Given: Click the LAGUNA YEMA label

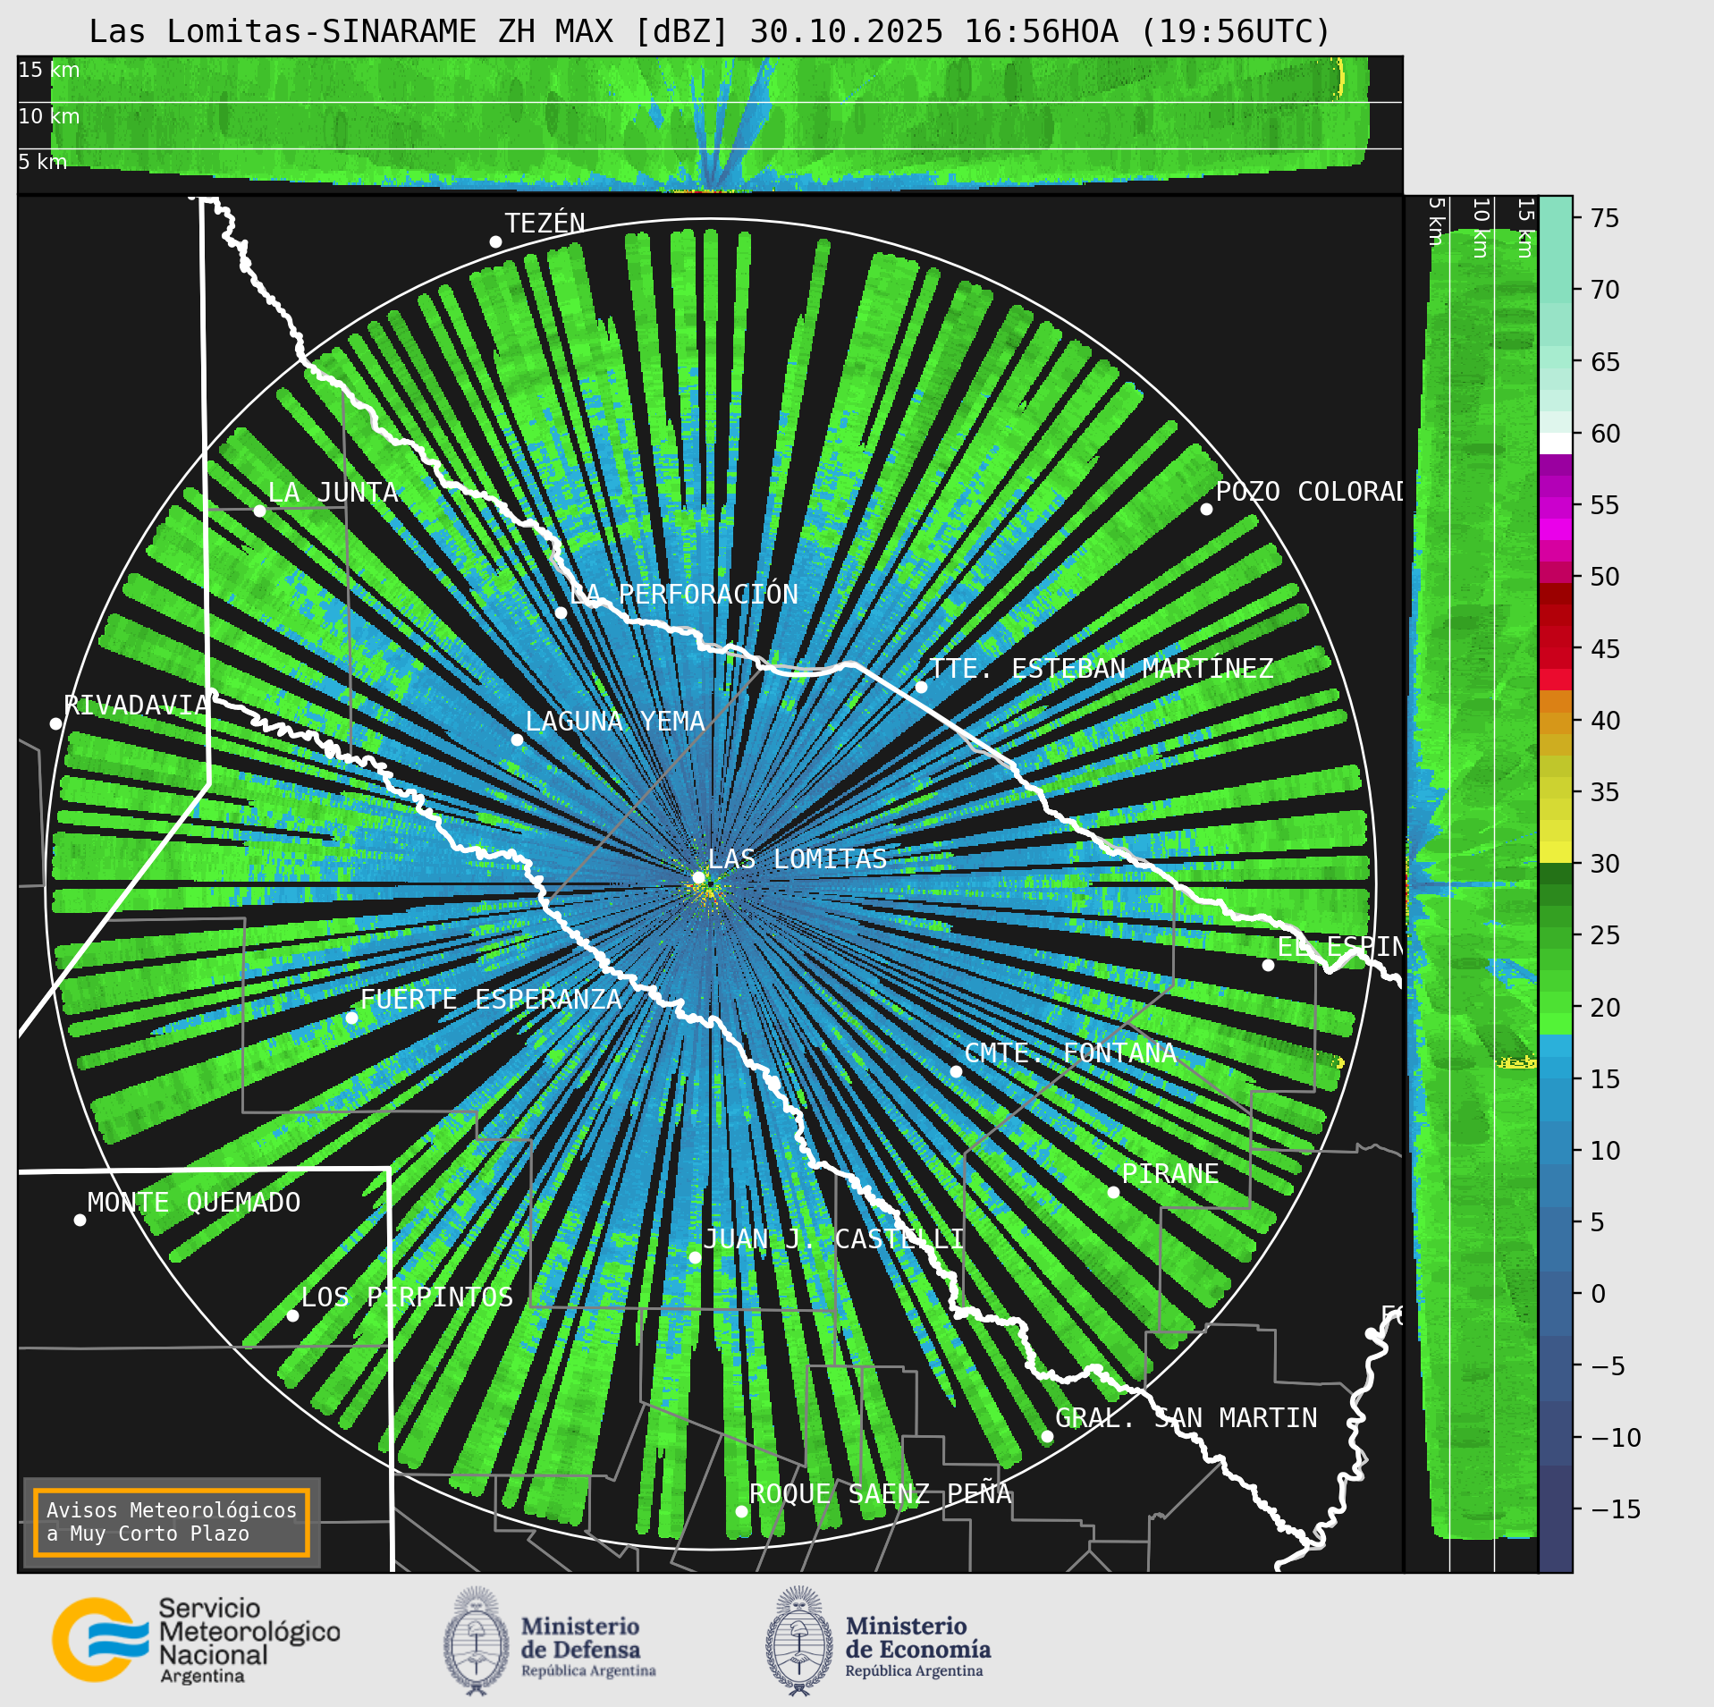Looking at the screenshot, I should tap(615, 722).
